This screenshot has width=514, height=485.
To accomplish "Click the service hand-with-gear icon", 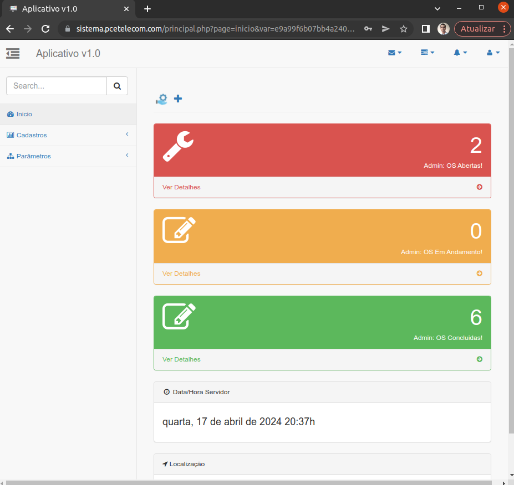I will point(161,99).
